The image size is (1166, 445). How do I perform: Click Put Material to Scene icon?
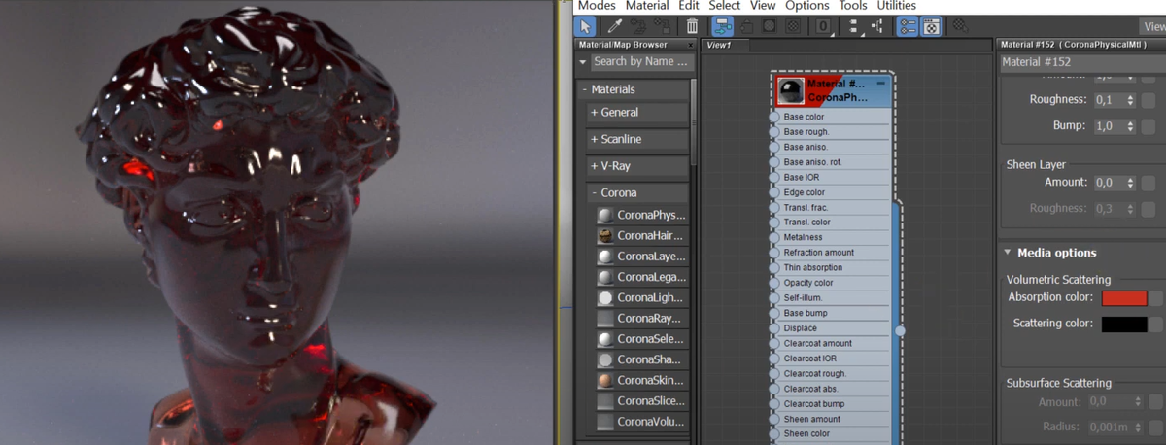pos(638,26)
